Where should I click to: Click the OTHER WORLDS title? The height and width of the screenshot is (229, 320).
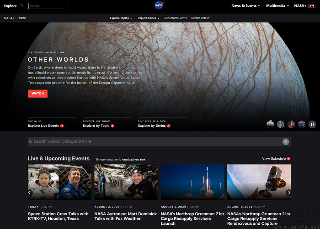point(59,59)
